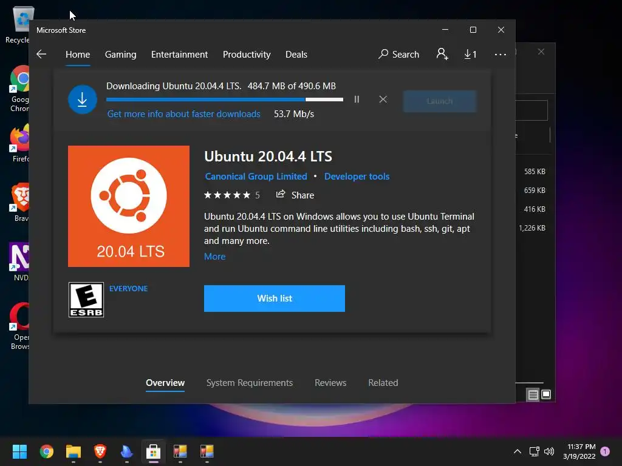Screen dimensions: 622x466
Task: Select the 585 KB row in background window
Action: tap(533, 172)
